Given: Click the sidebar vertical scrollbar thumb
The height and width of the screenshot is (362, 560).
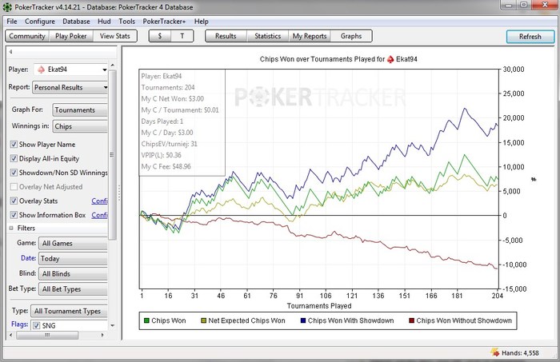Looking at the screenshot, I should (x=112, y=155).
